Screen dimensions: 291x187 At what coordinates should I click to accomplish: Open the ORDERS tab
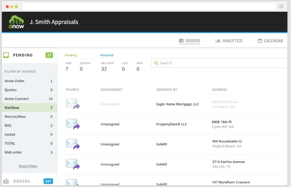tap(190, 41)
